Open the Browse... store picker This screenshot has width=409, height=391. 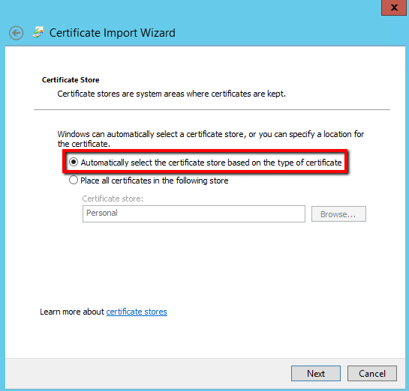click(338, 214)
